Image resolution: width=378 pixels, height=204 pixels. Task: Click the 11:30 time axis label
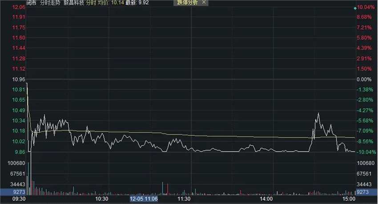[x=184, y=199]
